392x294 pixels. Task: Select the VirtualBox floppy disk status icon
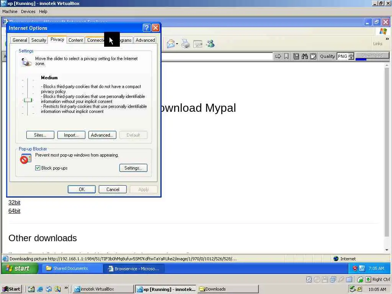coord(325,279)
